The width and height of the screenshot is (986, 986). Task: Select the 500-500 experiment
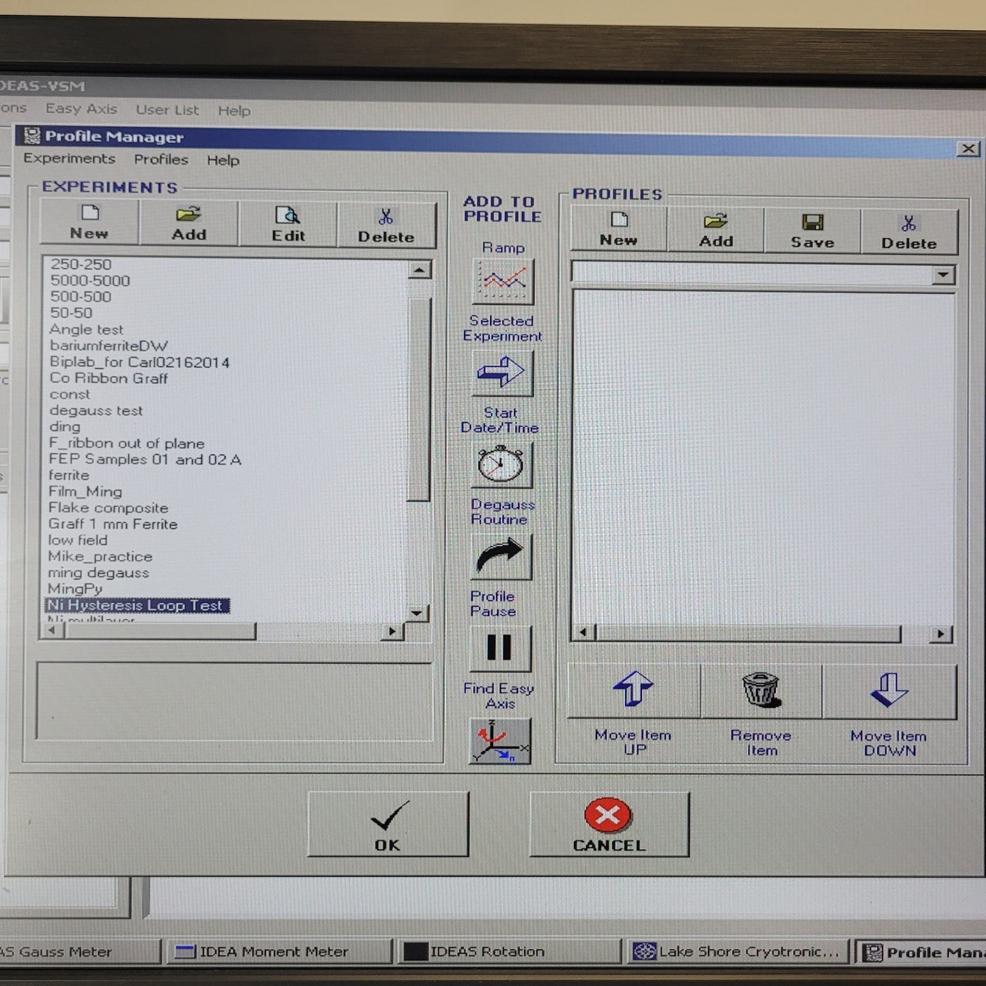click(81, 297)
